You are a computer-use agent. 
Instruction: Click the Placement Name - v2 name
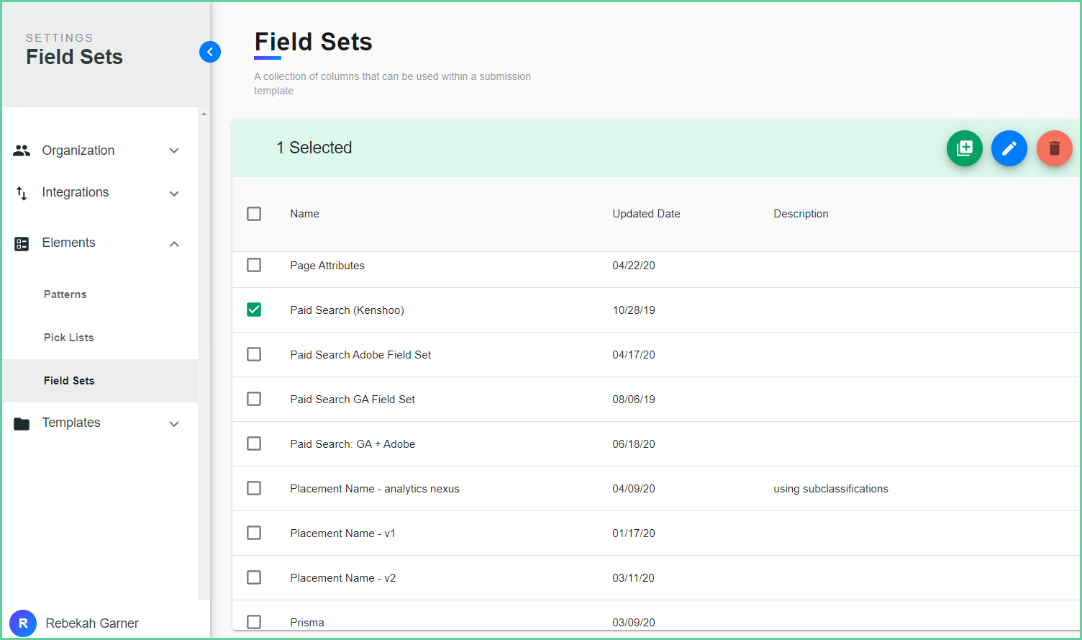click(x=342, y=578)
